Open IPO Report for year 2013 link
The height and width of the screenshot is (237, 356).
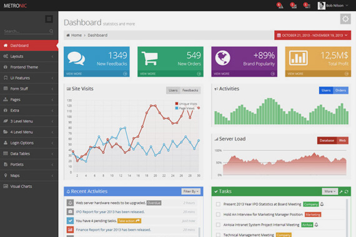coord(110,212)
